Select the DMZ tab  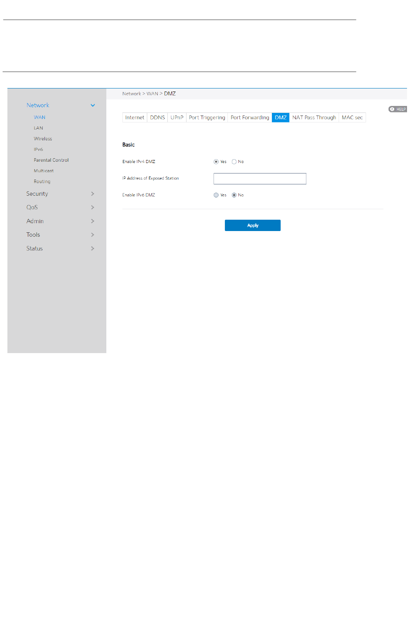coord(281,118)
